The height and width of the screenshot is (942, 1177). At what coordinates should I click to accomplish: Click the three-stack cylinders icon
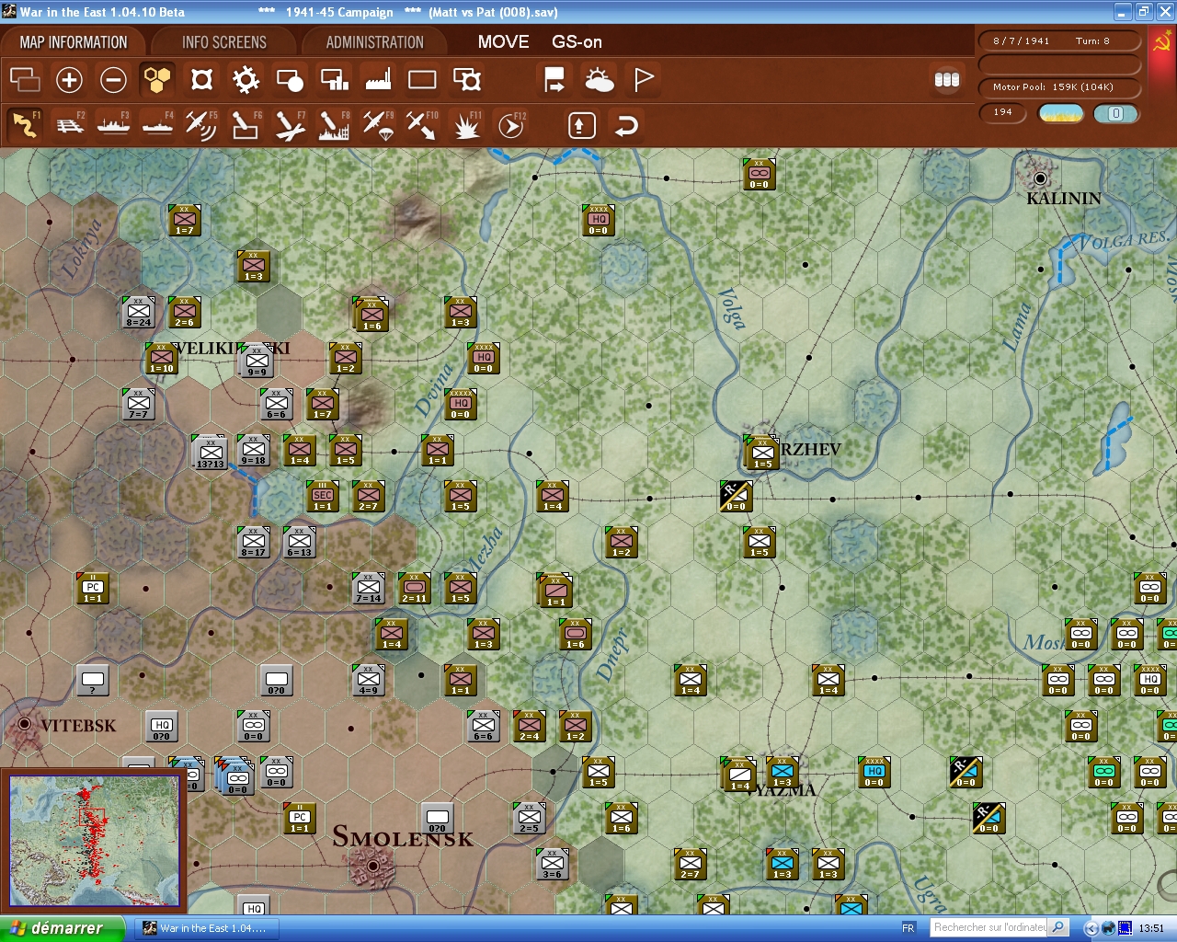pyautogui.click(x=947, y=80)
